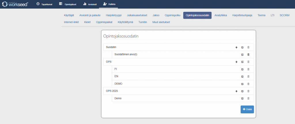The height and width of the screenshot is (124, 295).
Task: Add a value to OPS filter
Action: [236, 62]
